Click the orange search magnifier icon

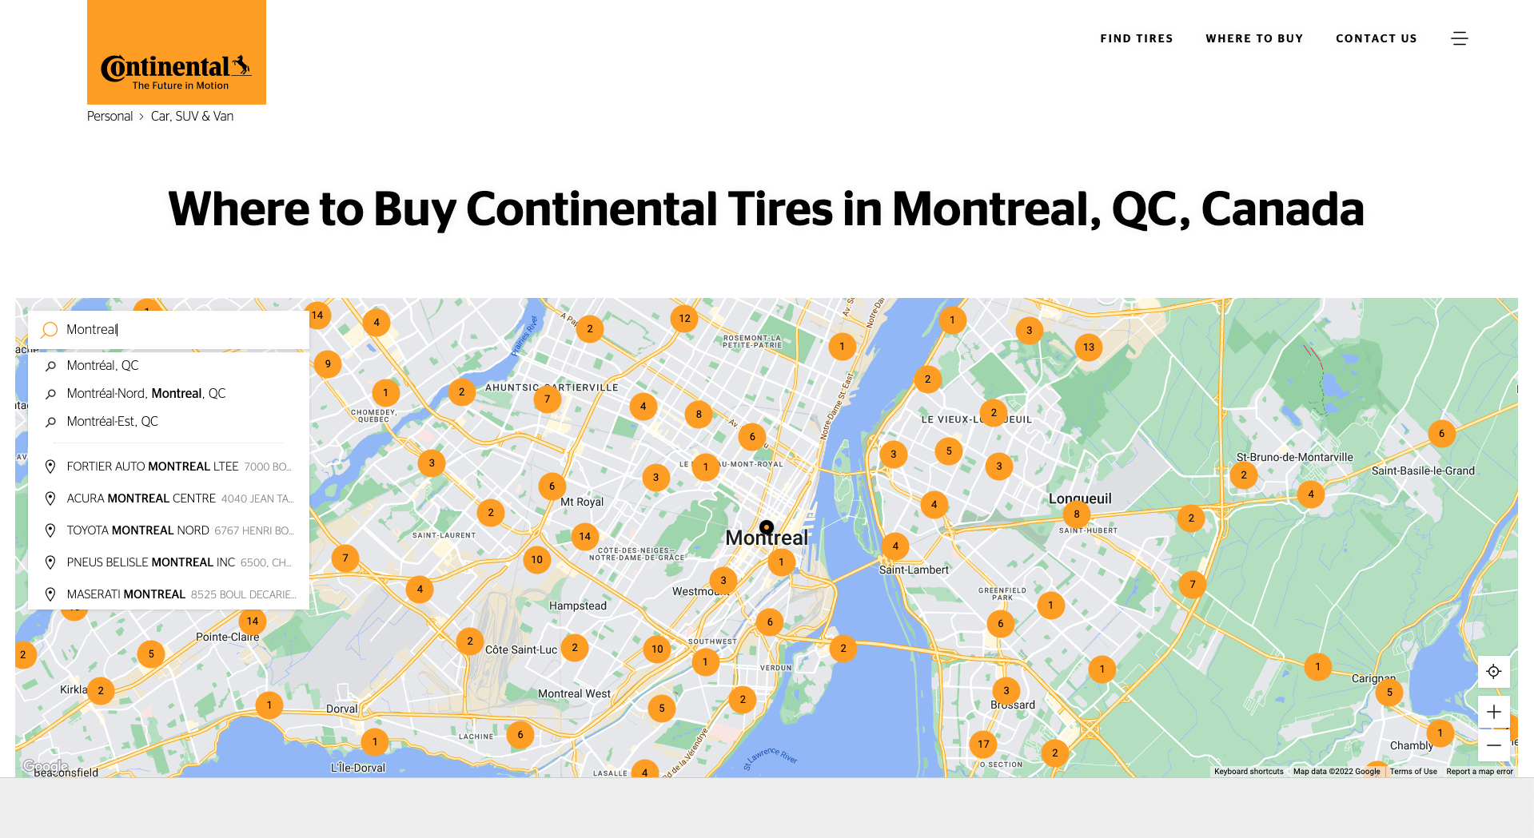[50, 330]
